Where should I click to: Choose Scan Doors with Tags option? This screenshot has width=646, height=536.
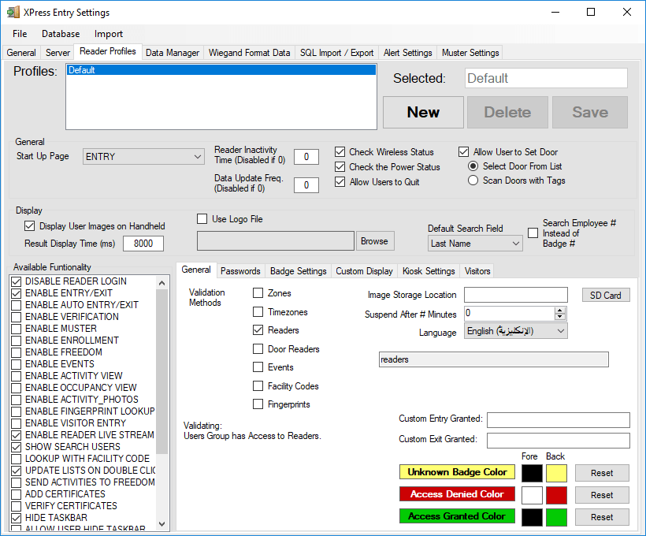pyautogui.click(x=473, y=181)
